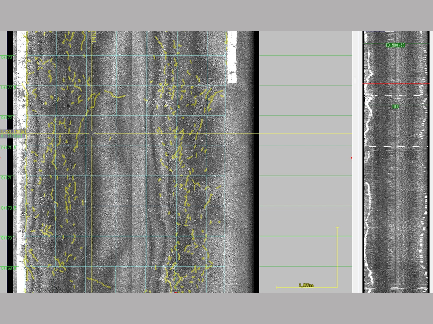
Task: Click the 0.1717[km] position readout label
Action: click(13, 136)
